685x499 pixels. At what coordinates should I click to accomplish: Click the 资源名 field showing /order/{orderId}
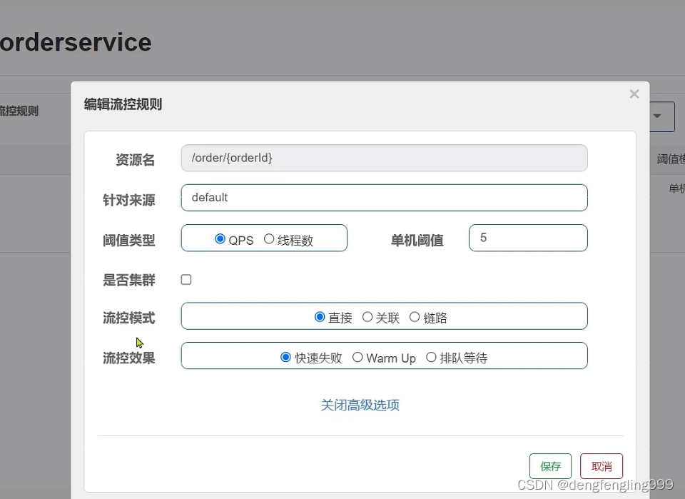(x=384, y=158)
